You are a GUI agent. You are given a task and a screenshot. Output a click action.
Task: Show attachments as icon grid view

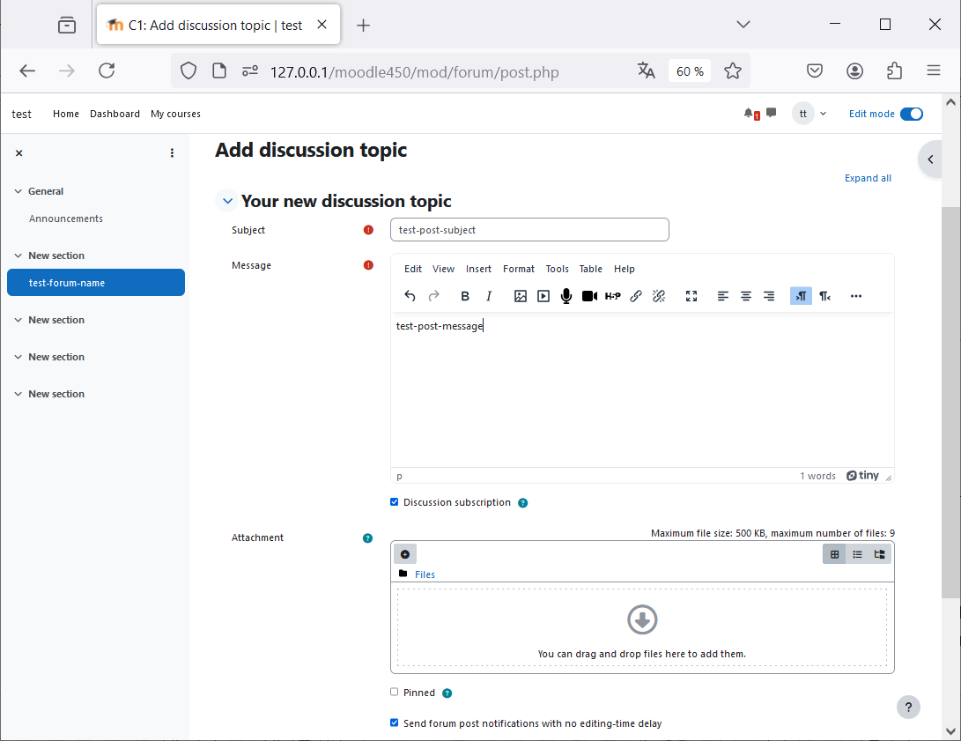click(834, 554)
